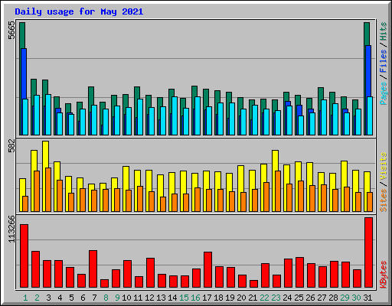Click day 29 on the x-axis

[345, 298]
